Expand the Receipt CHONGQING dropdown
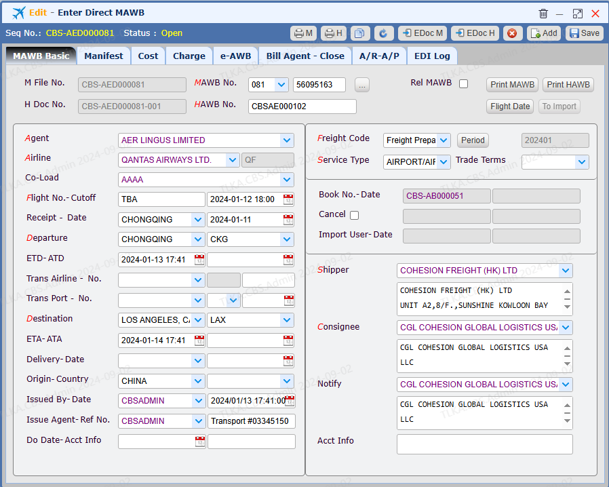This screenshot has height=487, width=609. [198, 220]
